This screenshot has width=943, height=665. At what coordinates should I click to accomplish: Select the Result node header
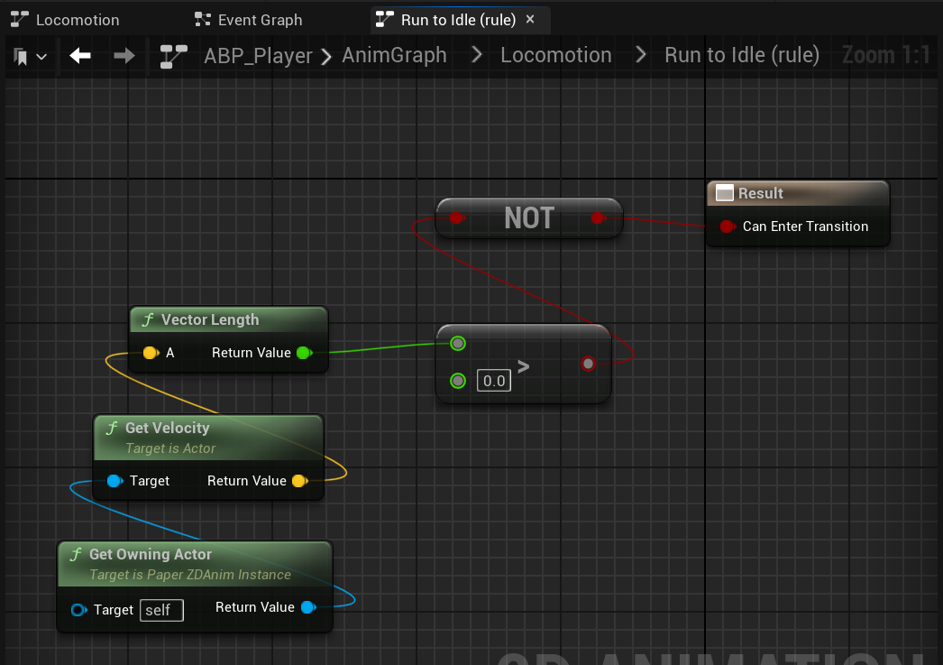pos(798,193)
